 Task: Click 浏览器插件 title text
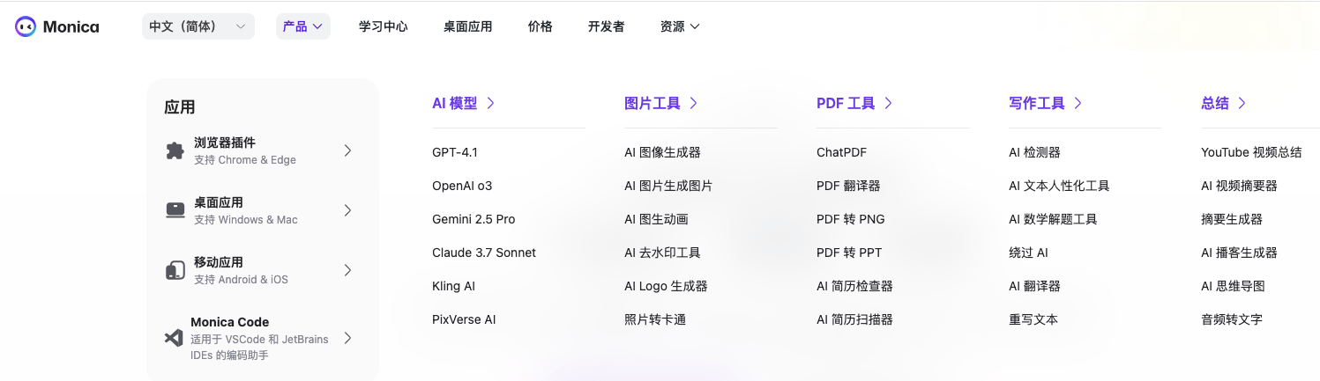[x=225, y=143]
